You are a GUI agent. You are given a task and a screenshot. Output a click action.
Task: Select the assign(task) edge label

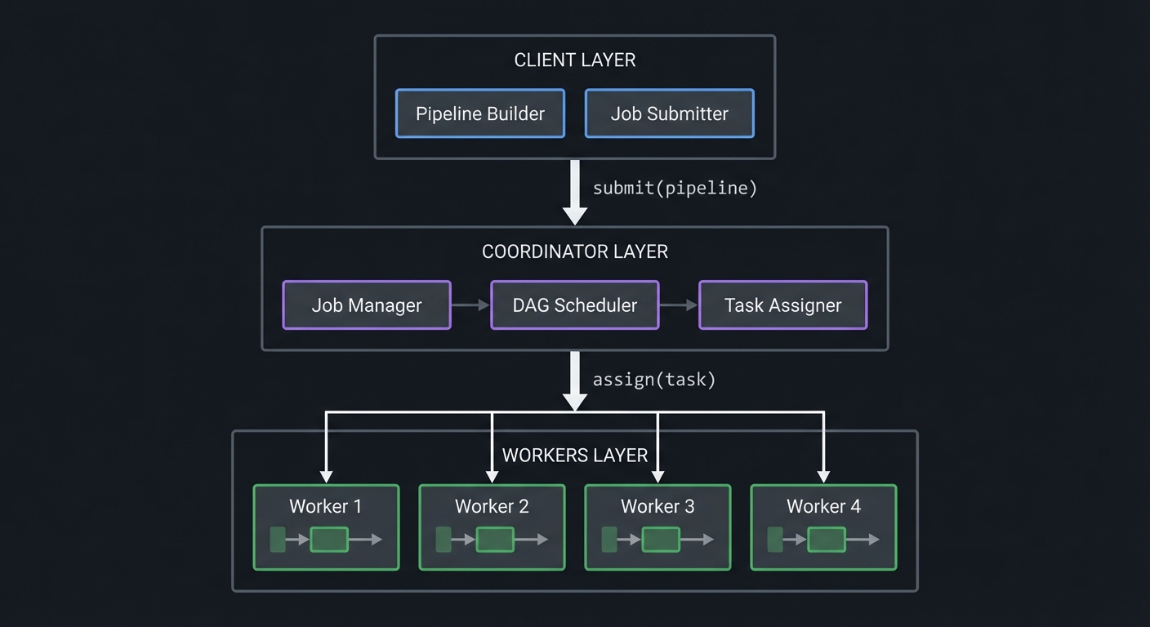[653, 379]
